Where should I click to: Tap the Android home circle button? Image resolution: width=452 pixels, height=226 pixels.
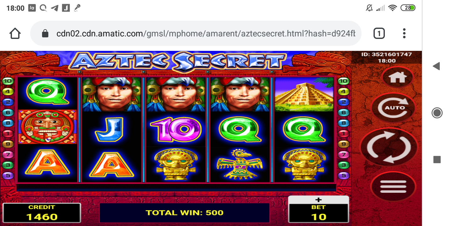(437, 113)
